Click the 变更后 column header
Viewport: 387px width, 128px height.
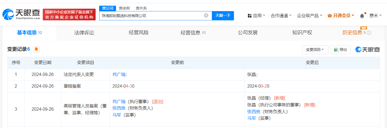click(x=312, y=63)
